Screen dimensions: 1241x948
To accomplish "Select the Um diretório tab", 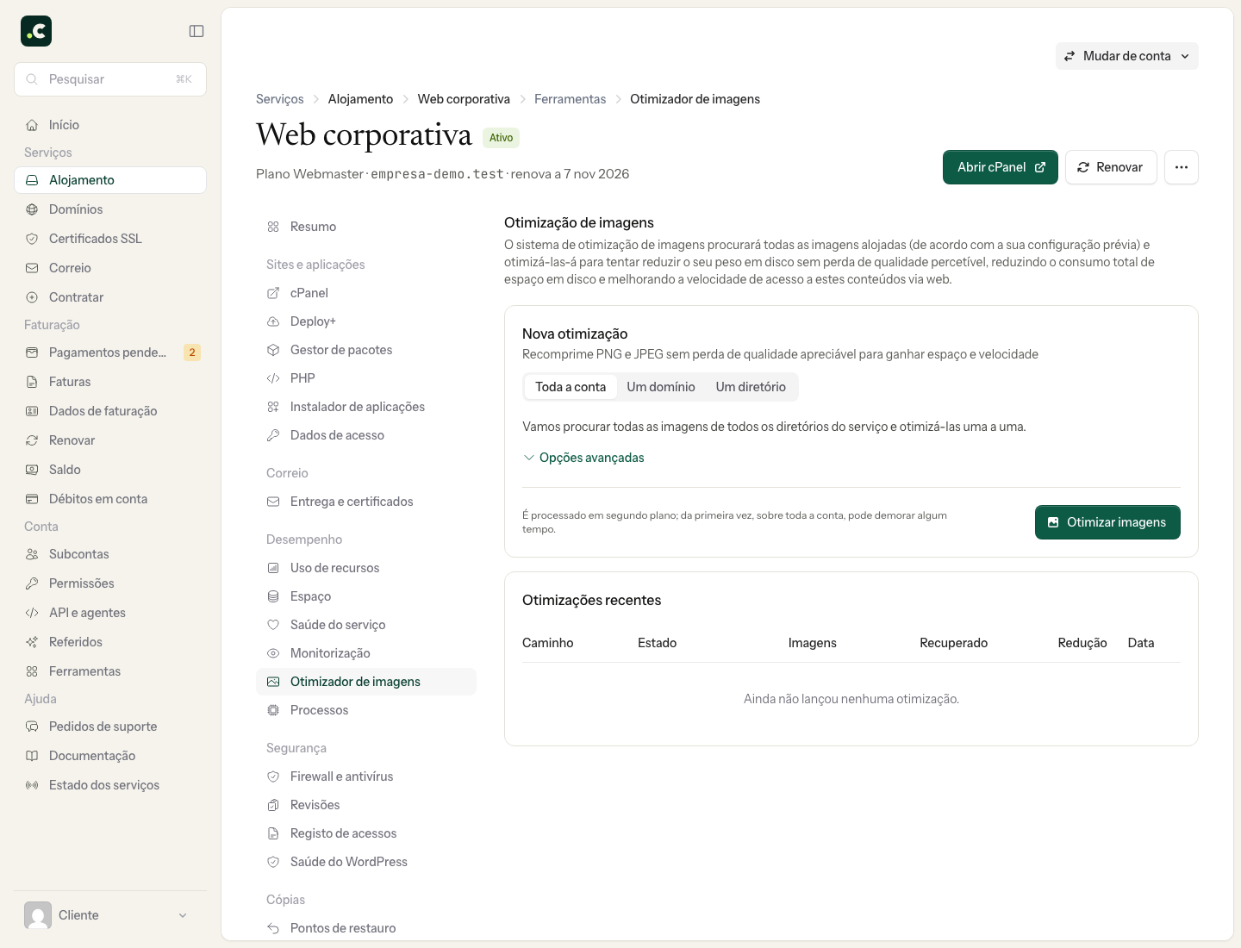I will coord(751,387).
